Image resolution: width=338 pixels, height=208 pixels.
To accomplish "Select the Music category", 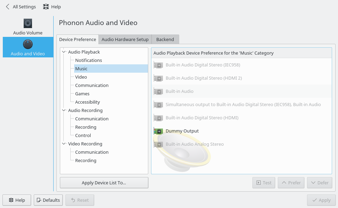I will [111, 69].
